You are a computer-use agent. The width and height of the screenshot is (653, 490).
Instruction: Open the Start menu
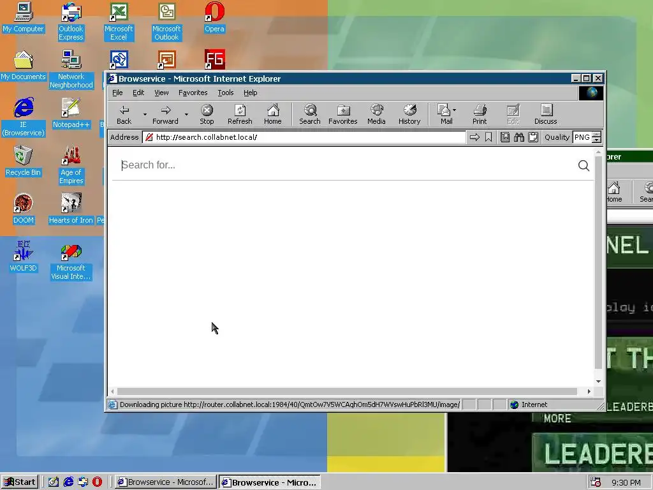20,482
